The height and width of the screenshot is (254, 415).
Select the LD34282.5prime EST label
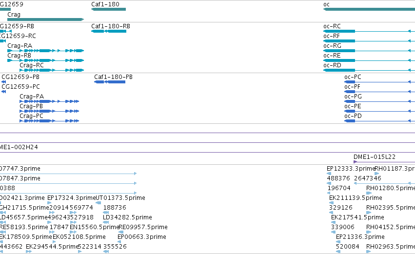[127, 217]
